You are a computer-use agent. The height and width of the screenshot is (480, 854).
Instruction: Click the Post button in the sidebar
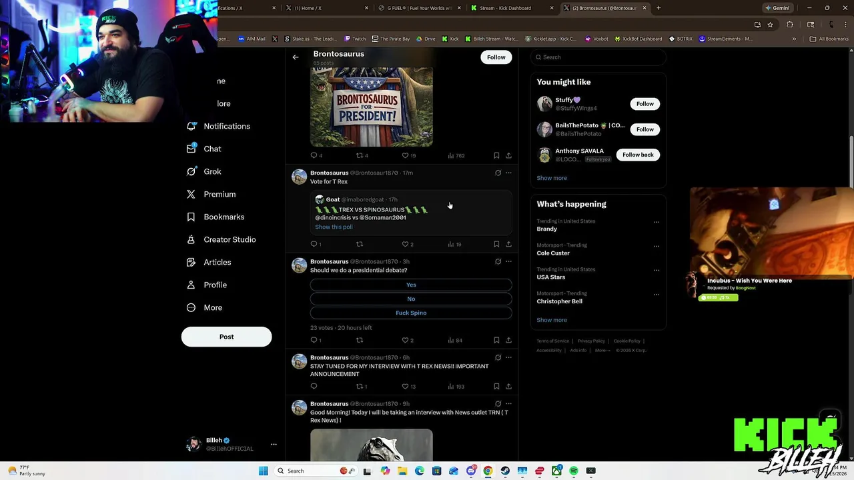[x=226, y=337]
